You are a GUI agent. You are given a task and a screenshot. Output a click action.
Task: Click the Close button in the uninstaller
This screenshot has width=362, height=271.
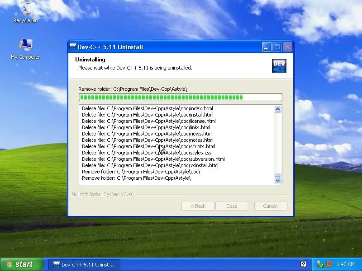click(x=232, y=206)
